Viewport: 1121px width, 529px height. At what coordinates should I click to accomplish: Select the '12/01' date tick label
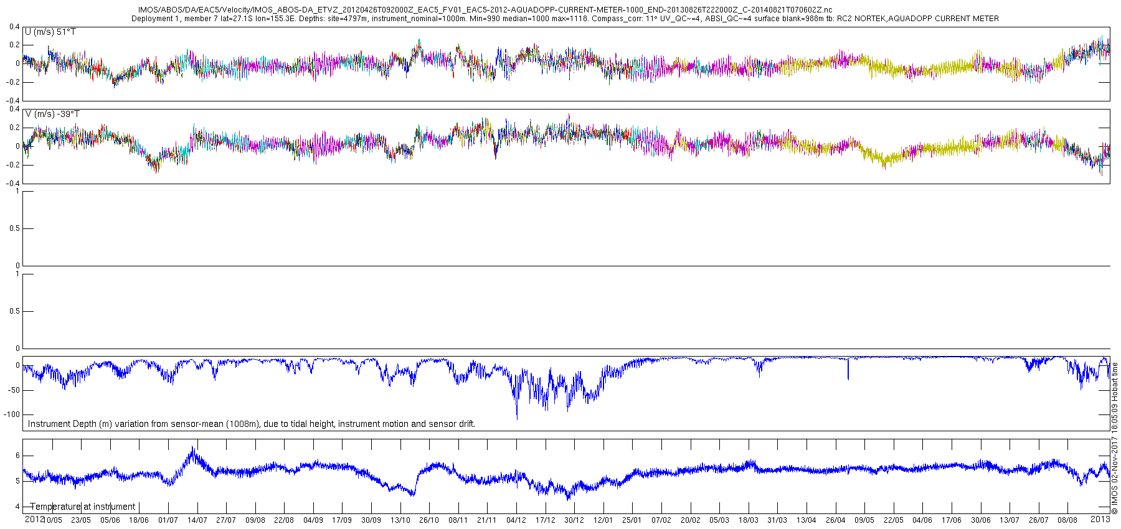[603, 520]
